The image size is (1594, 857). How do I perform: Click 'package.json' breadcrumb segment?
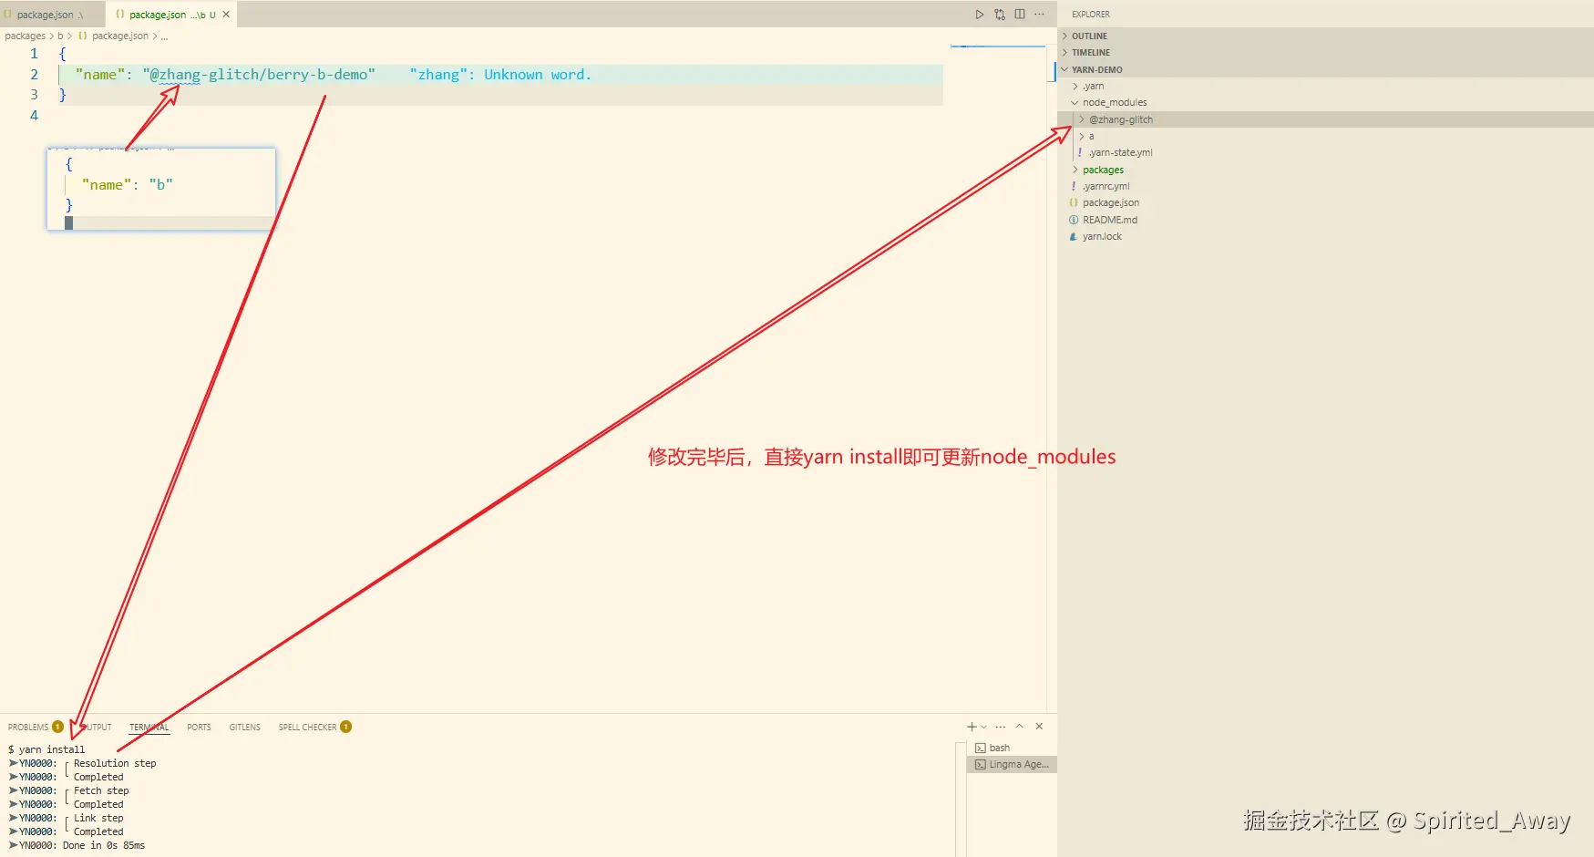(119, 36)
